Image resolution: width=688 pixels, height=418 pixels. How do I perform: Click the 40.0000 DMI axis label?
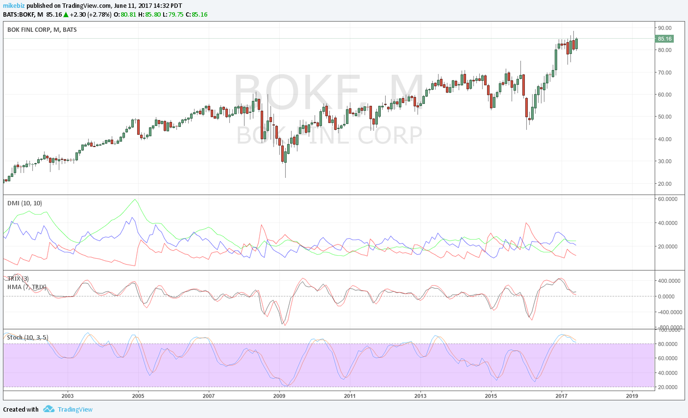coord(667,223)
